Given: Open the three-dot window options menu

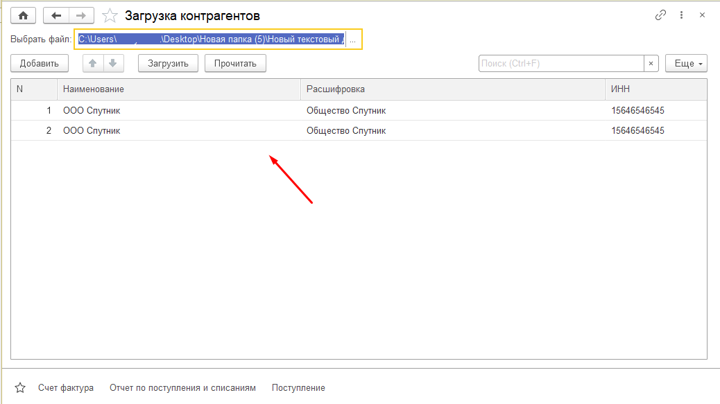Looking at the screenshot, I should point(682,15).
